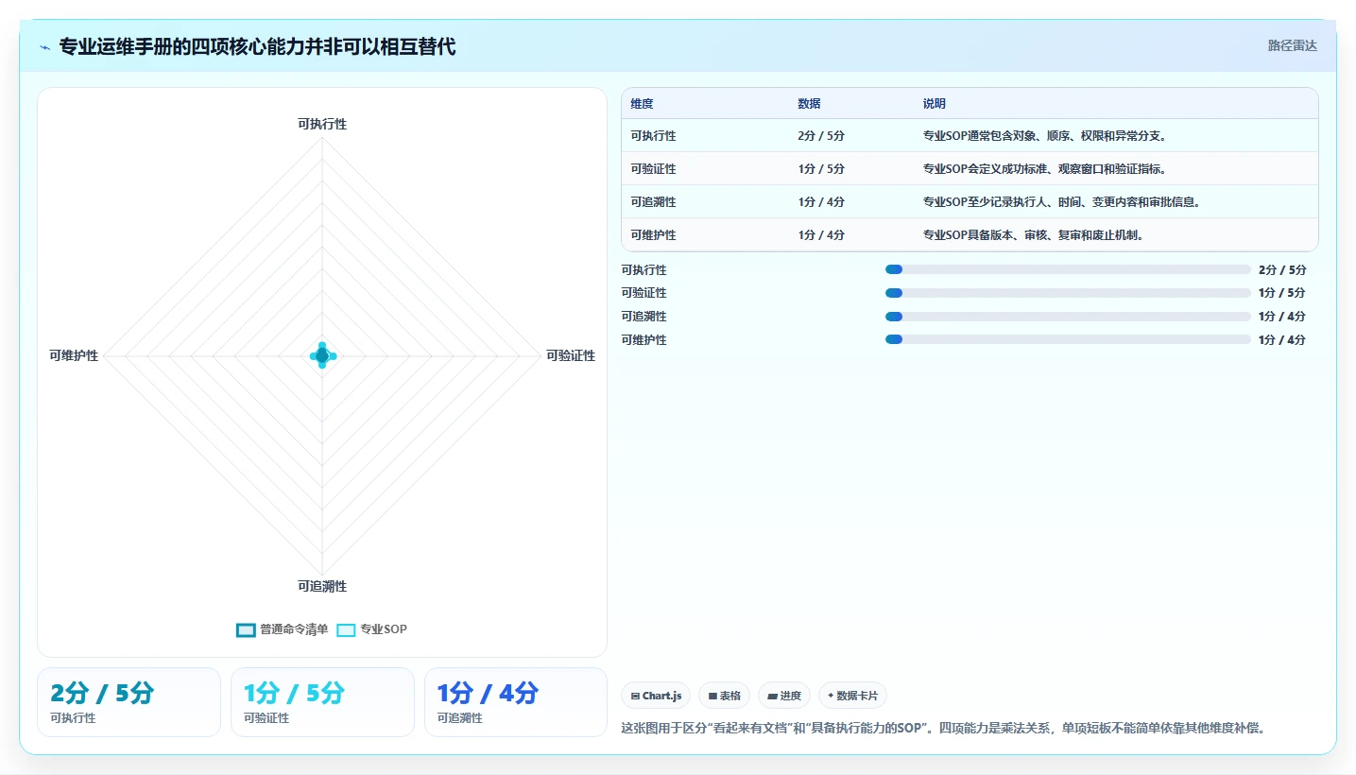Click the 路径雷达 label in header
The height and width of the screenshot is (775, 1356).
(x=1292, y=45)
